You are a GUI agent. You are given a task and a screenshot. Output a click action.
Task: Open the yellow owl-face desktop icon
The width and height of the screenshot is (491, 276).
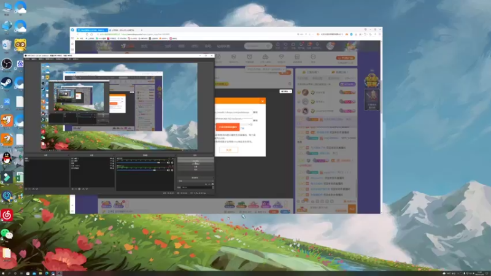coord(20,45)
